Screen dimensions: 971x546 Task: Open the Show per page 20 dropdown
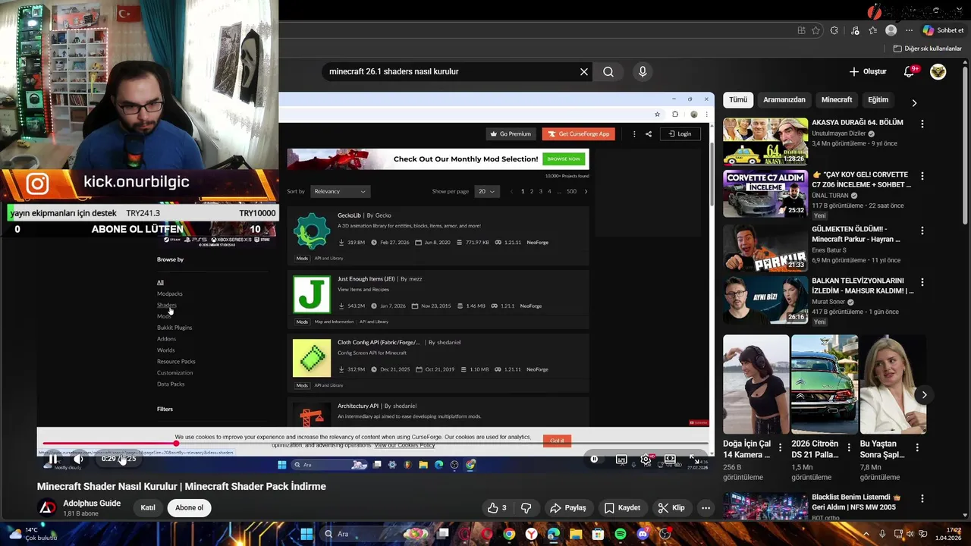(487, 191)
